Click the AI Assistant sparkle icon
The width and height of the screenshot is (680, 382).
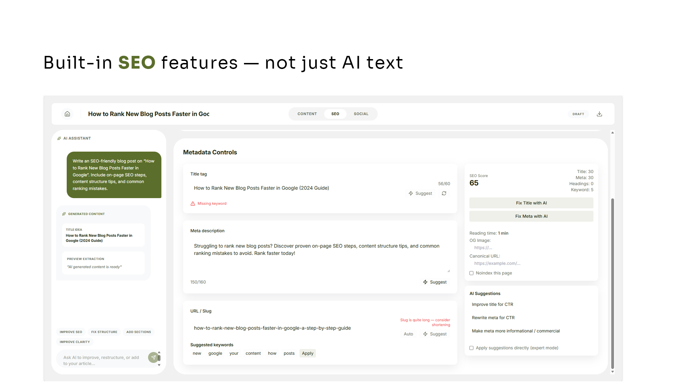pos(59,138)
